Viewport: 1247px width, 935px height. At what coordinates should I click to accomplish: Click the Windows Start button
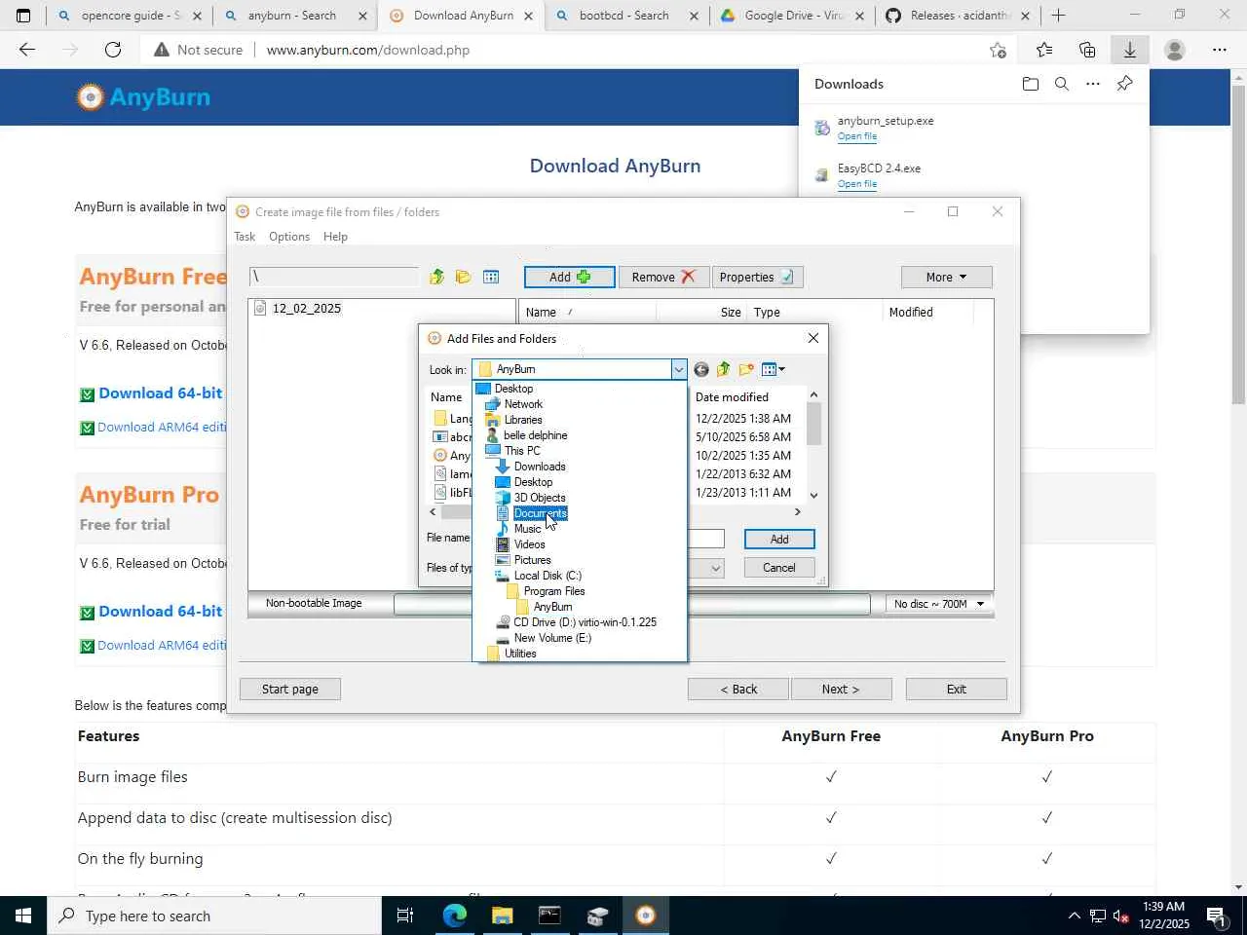click(x=23, y=916)
